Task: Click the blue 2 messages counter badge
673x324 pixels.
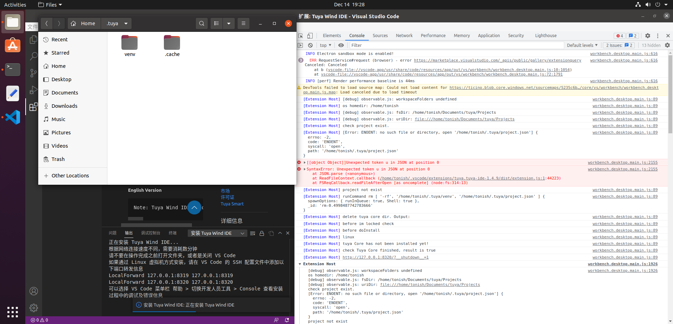Action: (633, 36)
